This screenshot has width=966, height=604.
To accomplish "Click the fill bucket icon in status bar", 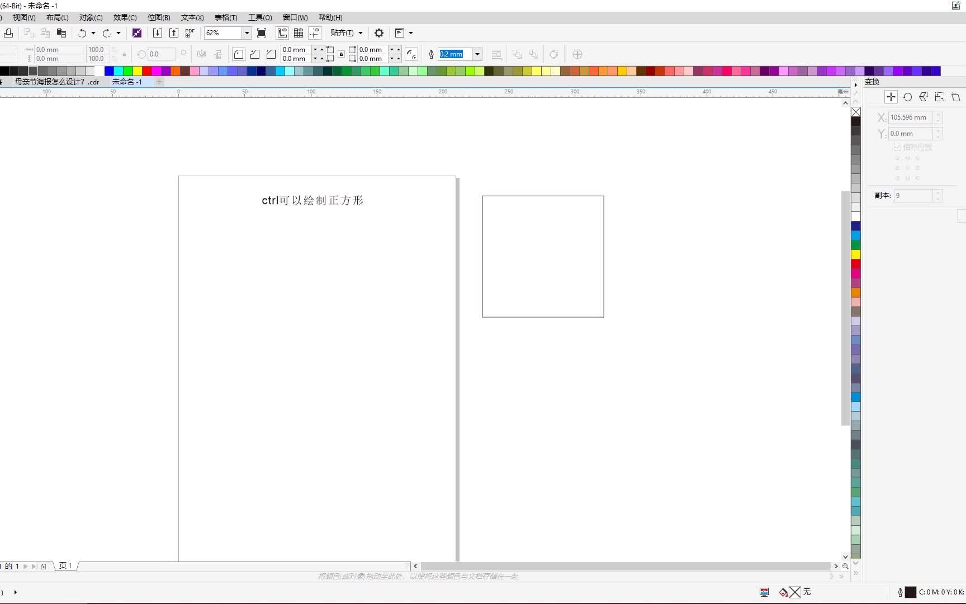I will coord(783,592).
